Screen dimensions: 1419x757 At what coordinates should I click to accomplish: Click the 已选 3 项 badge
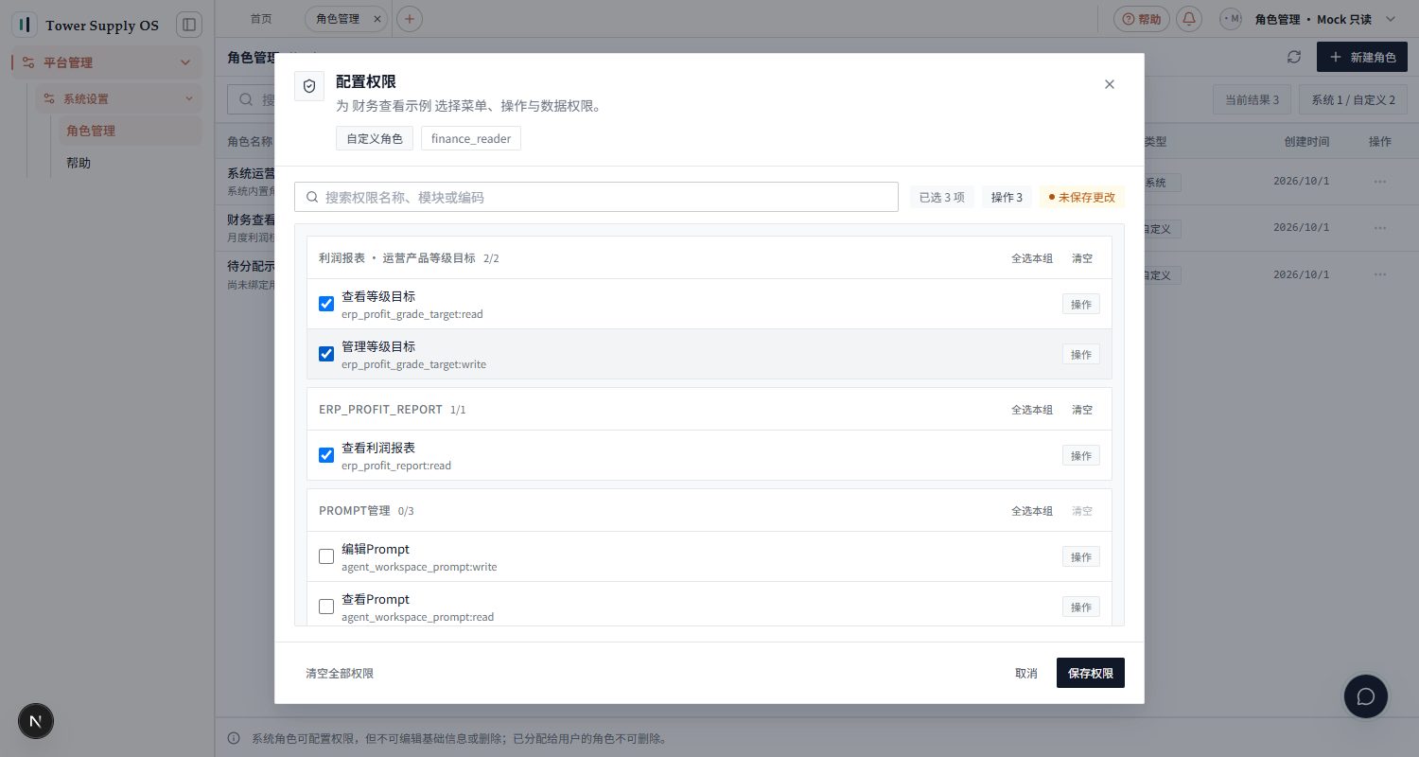[941, 197]
